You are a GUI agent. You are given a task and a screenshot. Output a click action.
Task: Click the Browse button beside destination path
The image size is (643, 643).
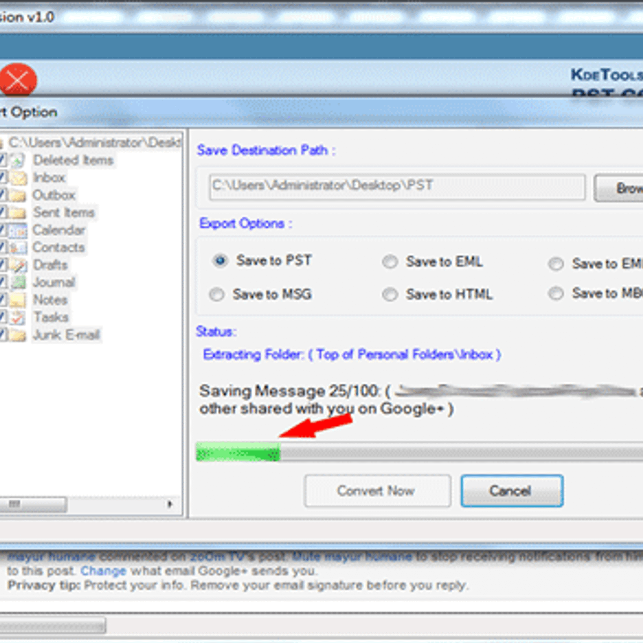[619, 188]
